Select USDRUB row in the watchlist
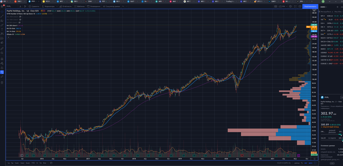343x166 pixels. click(331, 52)
